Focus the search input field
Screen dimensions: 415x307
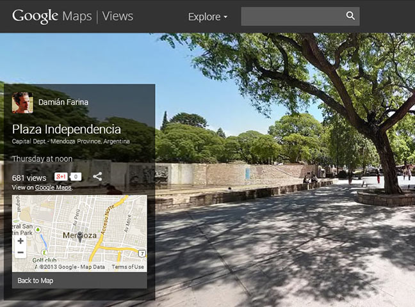[291, 16]
